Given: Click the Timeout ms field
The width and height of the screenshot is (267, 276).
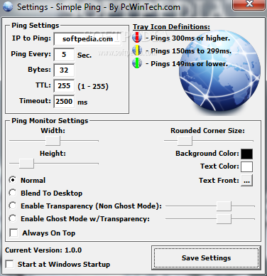Looking at the screenshot, I should tap(64, 102).
